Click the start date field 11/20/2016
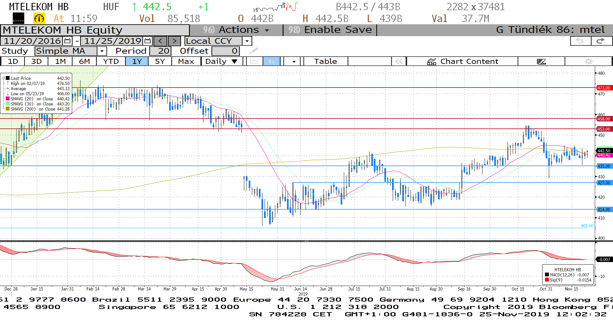 [x=32, y=41]
